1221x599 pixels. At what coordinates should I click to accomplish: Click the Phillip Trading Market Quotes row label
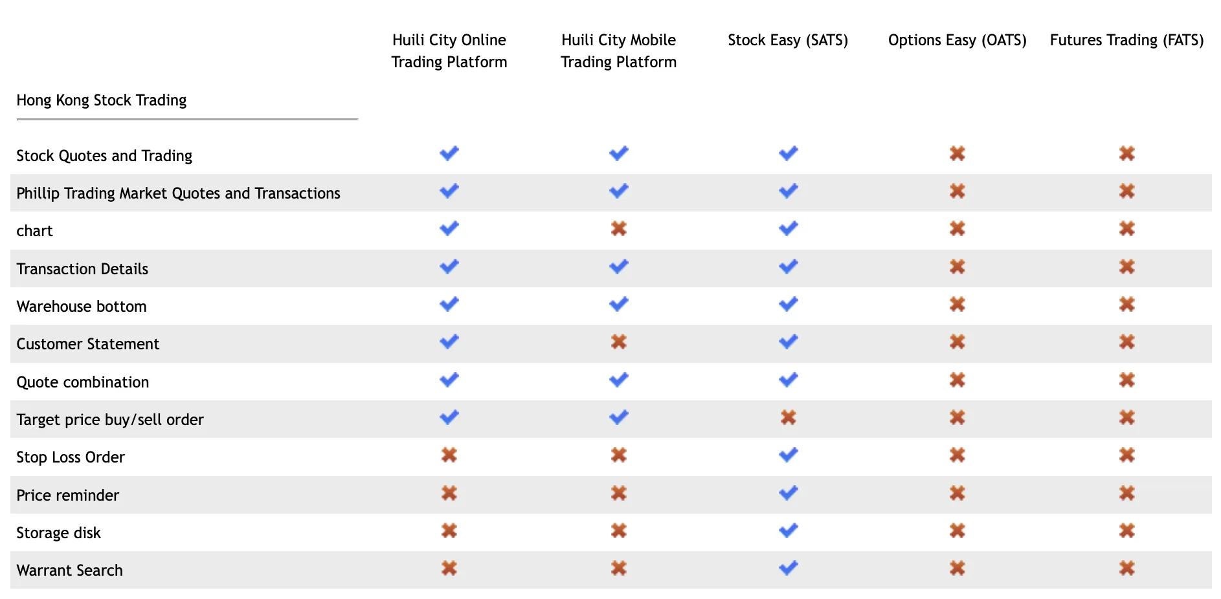click(178, 193)
